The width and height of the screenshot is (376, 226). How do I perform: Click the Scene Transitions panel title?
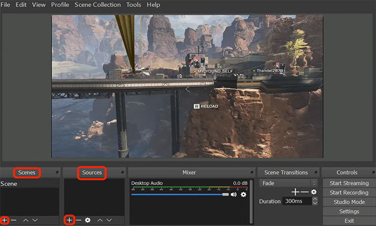[x=286, y=172]
